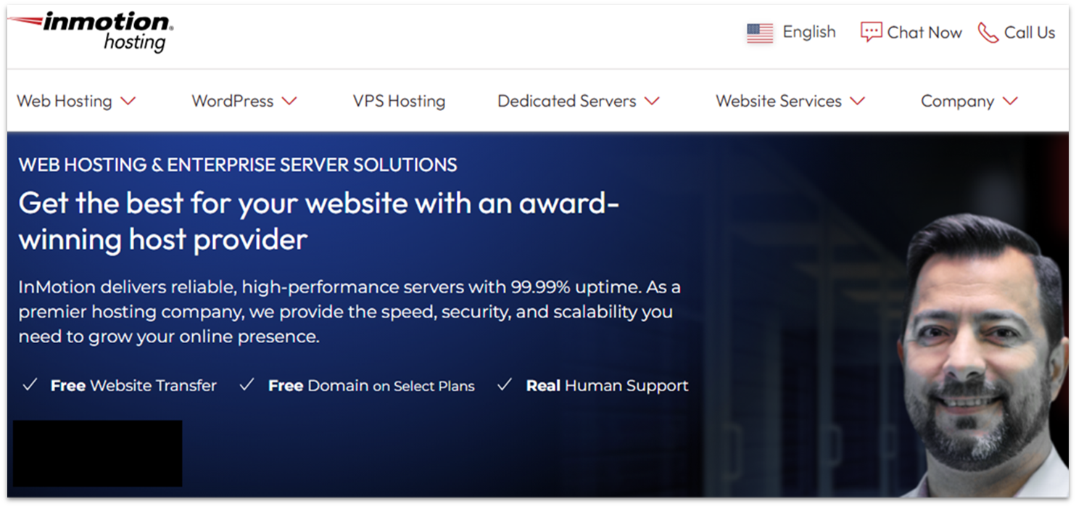Expand the Dedicated Servers chevron
This screenshot has height=507, width=1076.
tap(652, 101)
